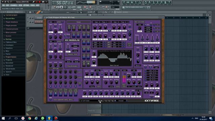Open the Windows notification center
215x121 pixels.
211,118
